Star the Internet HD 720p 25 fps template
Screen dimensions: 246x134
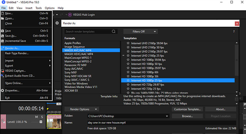pyautogui.click(x=128, y=89)
